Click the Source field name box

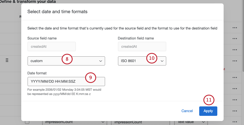click(51, 47)
